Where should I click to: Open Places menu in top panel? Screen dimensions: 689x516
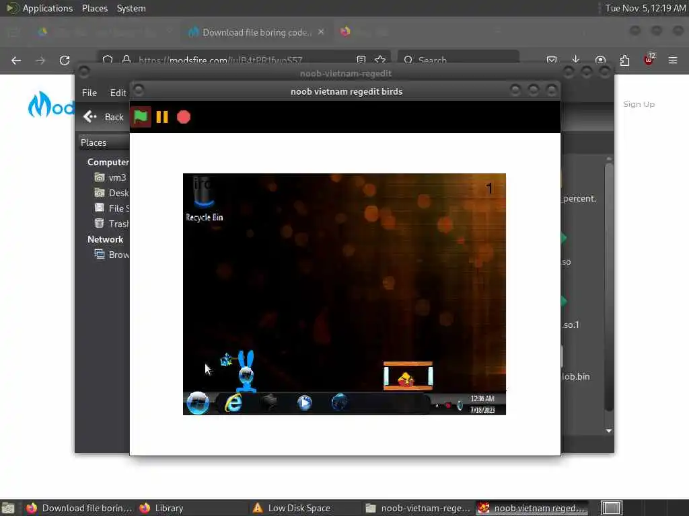tap(94, 8)
